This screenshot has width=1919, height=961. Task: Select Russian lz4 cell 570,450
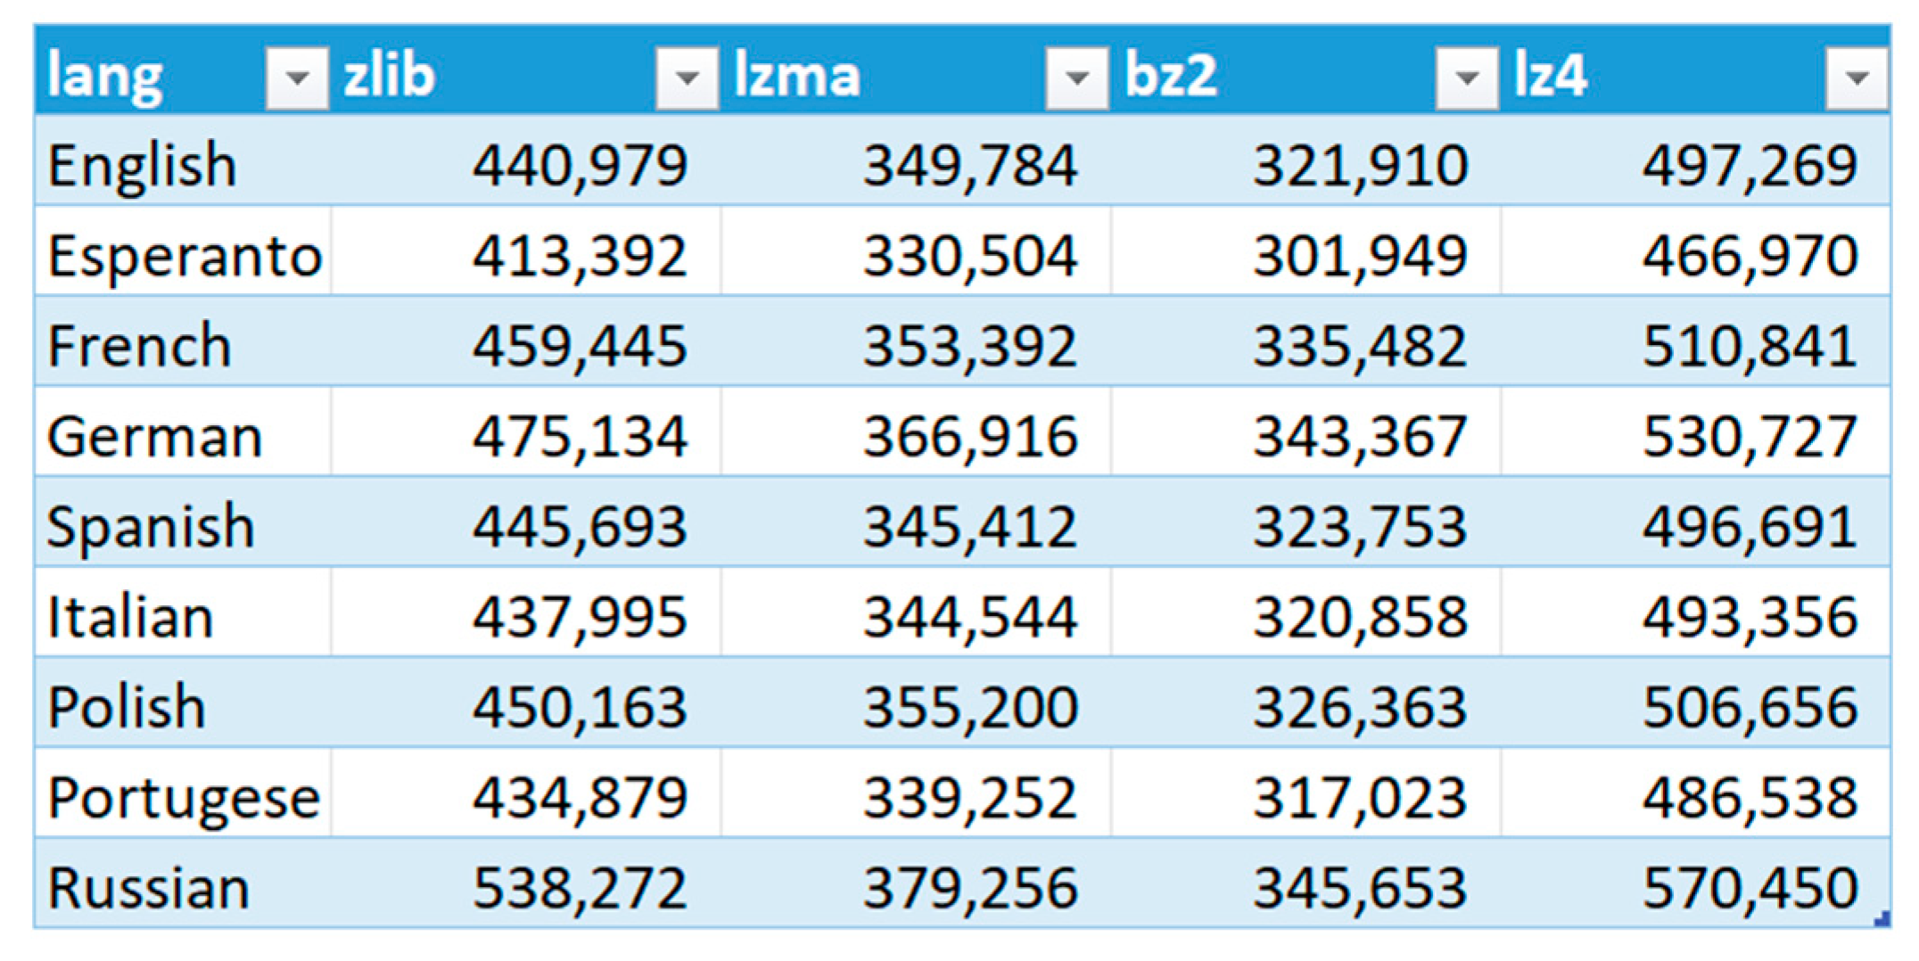point(1750,888)
